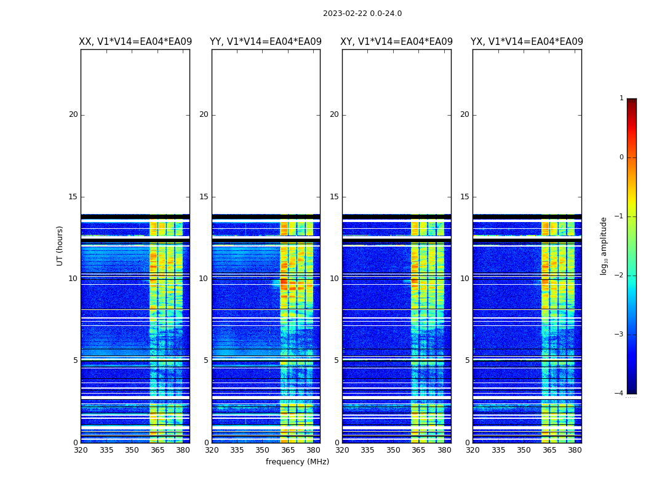Click the YY polarization panel title

pos(266,42)
